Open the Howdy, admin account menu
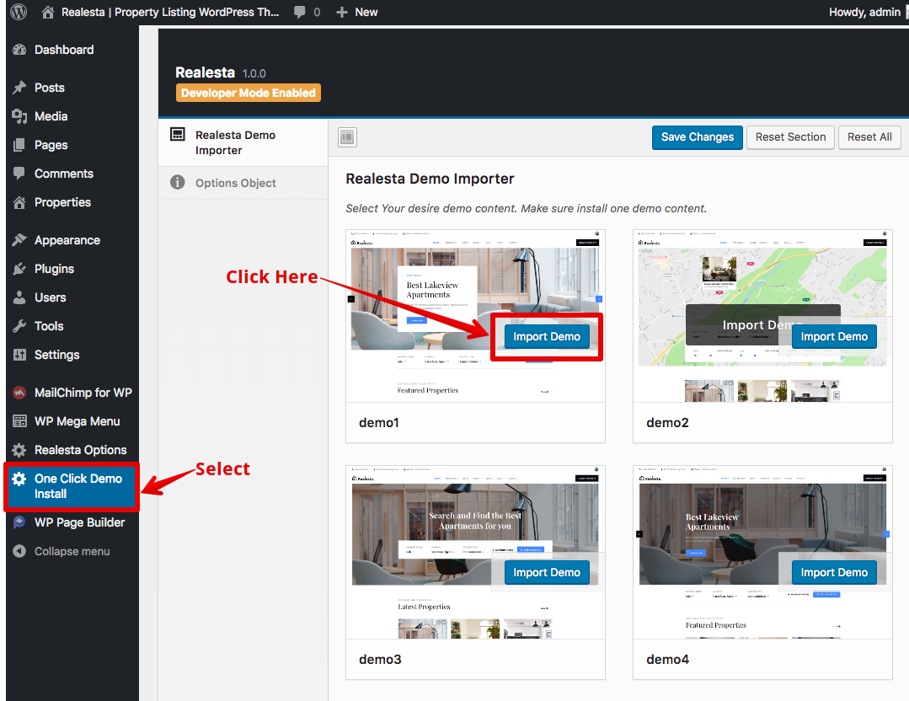Screen dimensions: 909x701 tap(864, 12)
